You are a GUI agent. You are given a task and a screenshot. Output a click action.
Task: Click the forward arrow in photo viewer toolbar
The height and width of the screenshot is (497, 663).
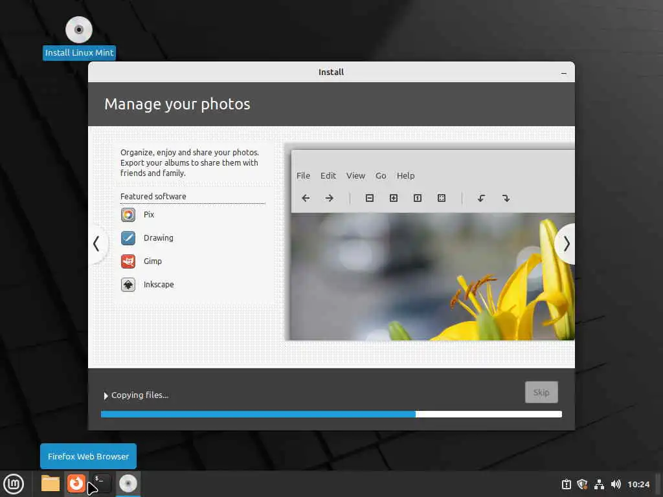[330, 198]
